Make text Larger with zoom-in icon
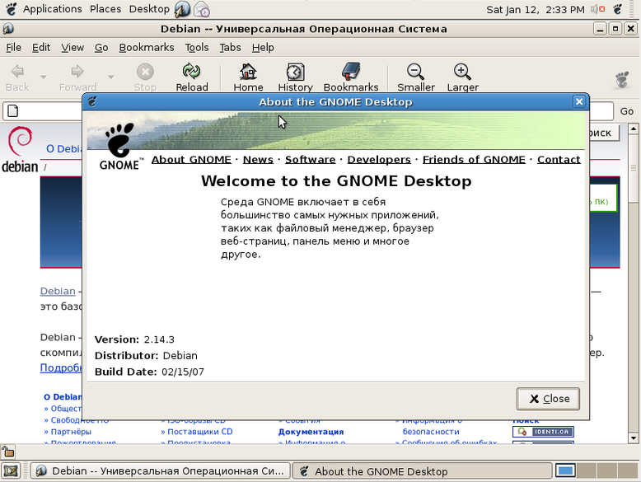641x482 pixels. click(x=462, y=72)
